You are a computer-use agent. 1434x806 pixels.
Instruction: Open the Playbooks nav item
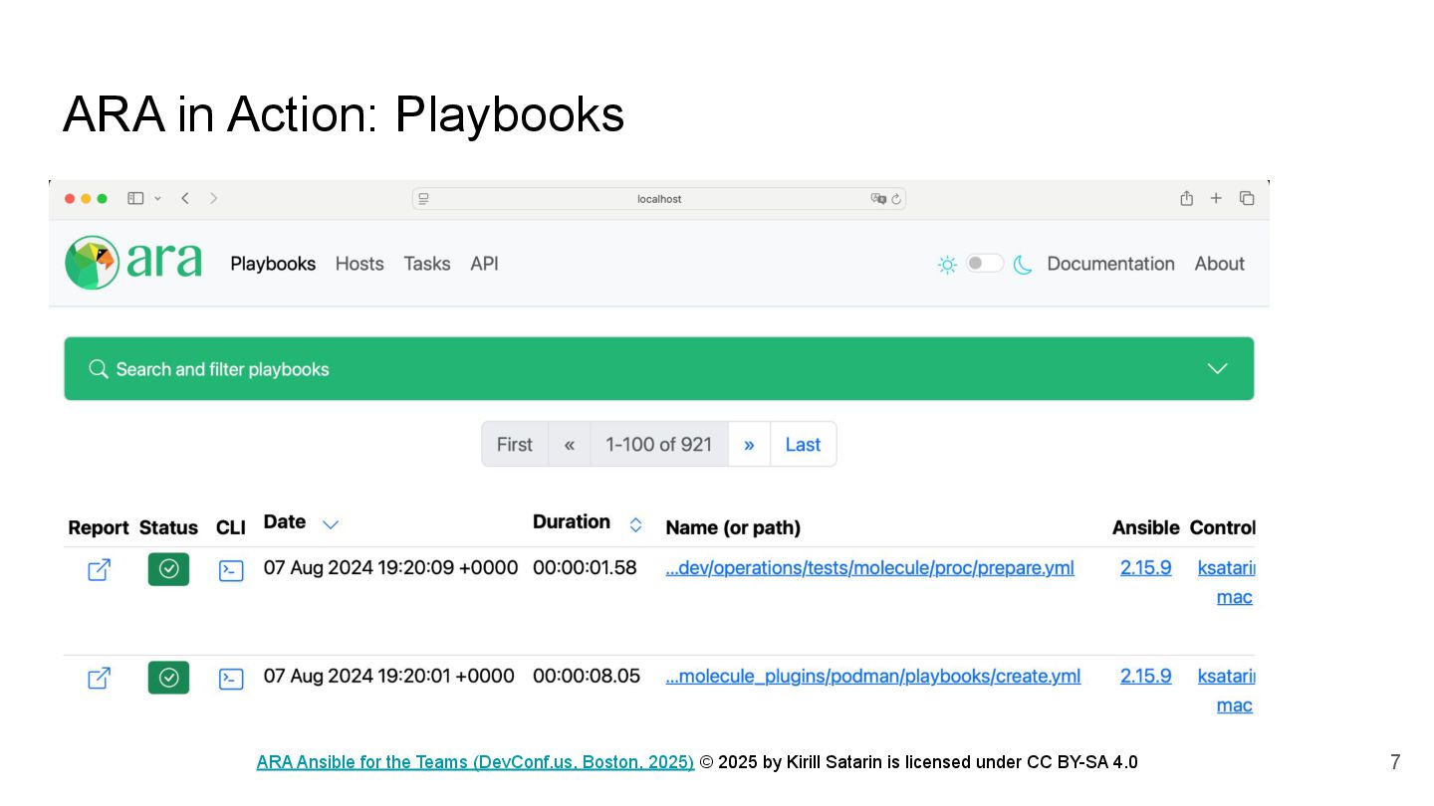(x=273, y=264)
